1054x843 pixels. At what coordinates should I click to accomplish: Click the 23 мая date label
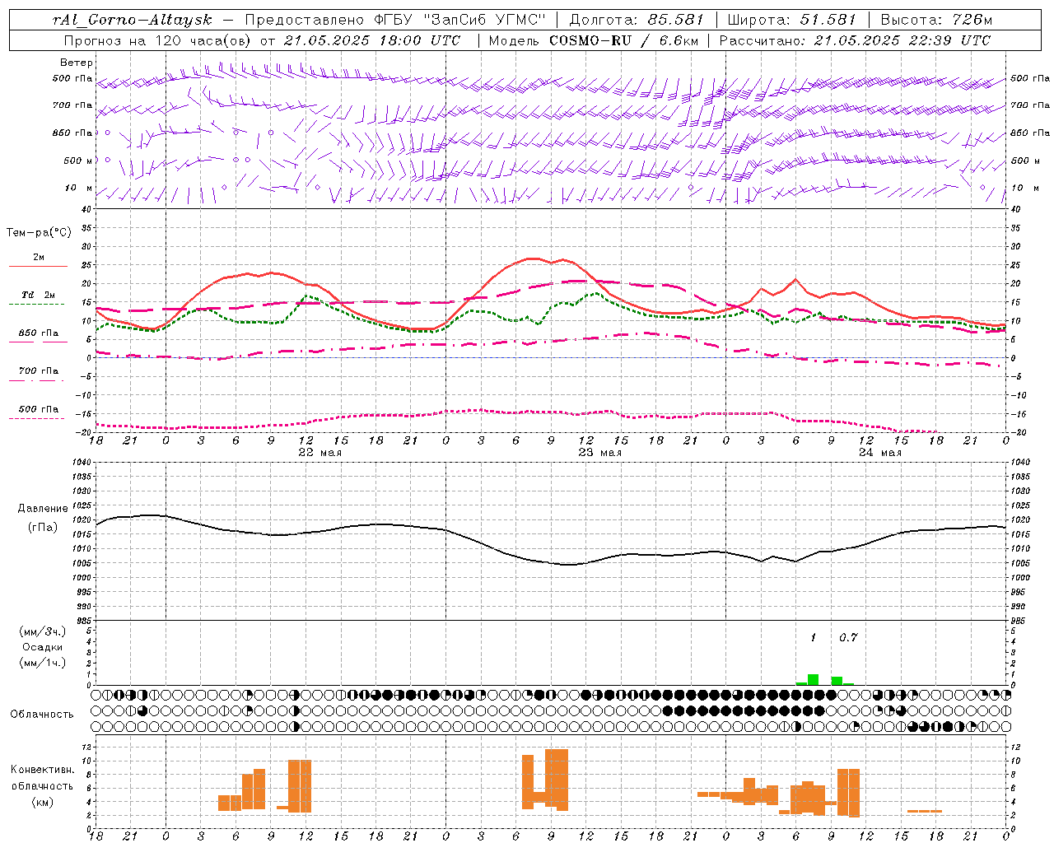(600, 453)
